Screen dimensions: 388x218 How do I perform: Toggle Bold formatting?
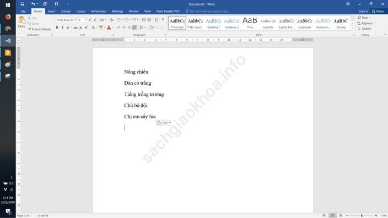point(57,28)
